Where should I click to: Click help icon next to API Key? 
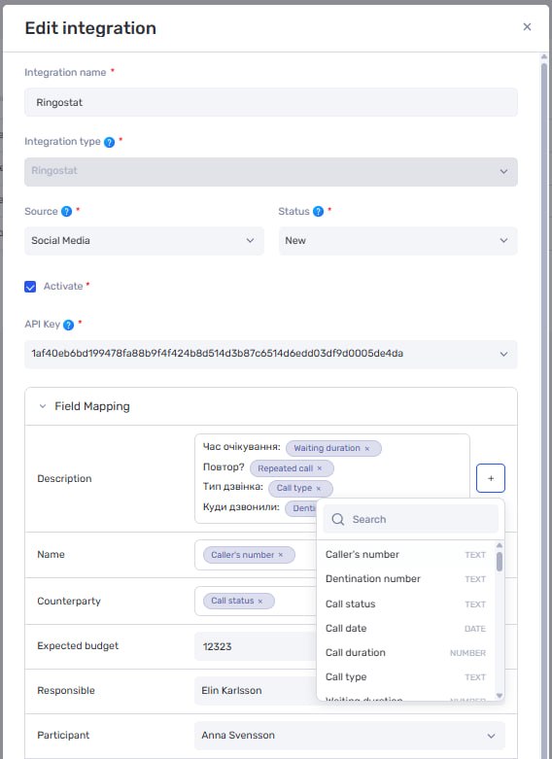click(x=68, y=325)
